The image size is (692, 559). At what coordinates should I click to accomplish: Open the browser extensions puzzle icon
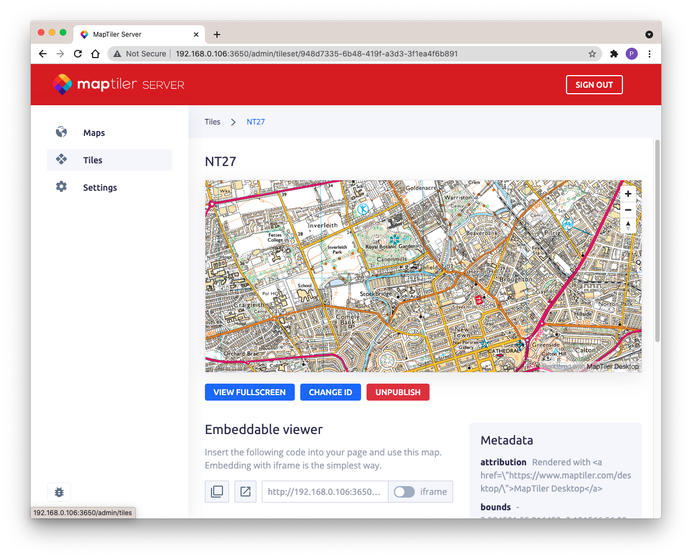click(x=614, y=54)
